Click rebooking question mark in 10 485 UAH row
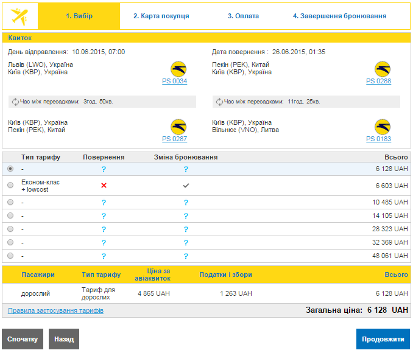Image resolution: width=413 pixels, height=353 pixels. point(186,203)
